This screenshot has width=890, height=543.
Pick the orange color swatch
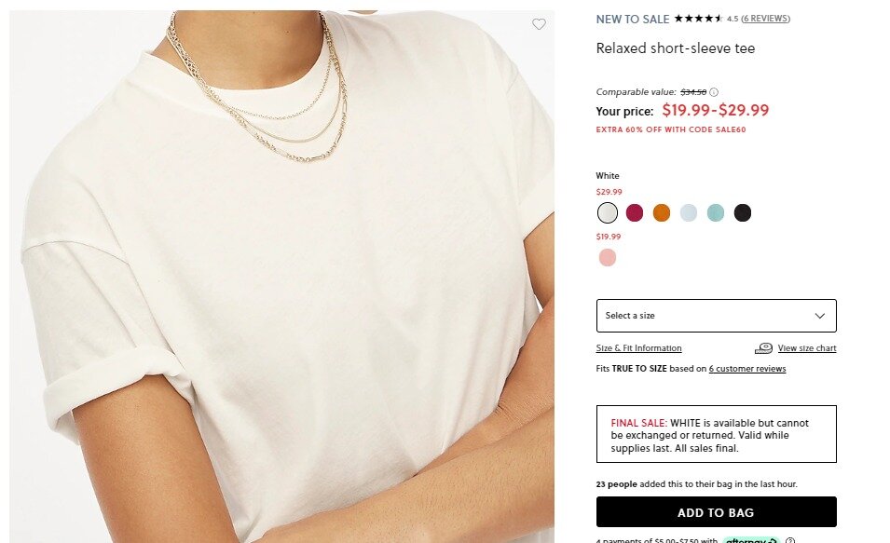[x=662, y=213]
